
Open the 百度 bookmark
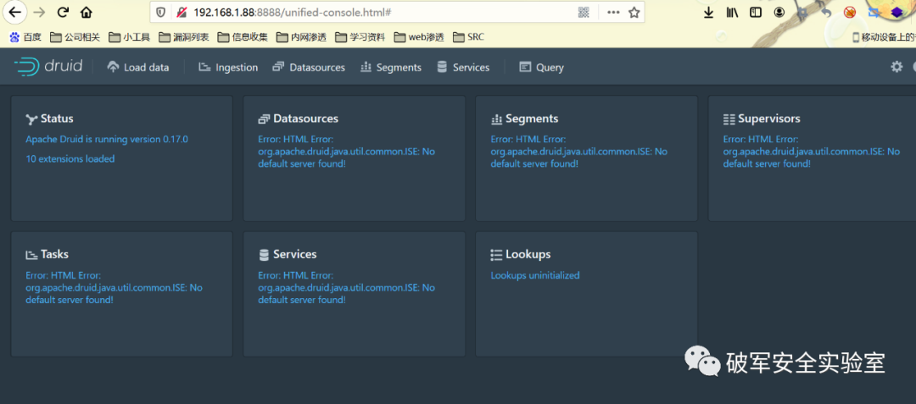click(25, 37)
